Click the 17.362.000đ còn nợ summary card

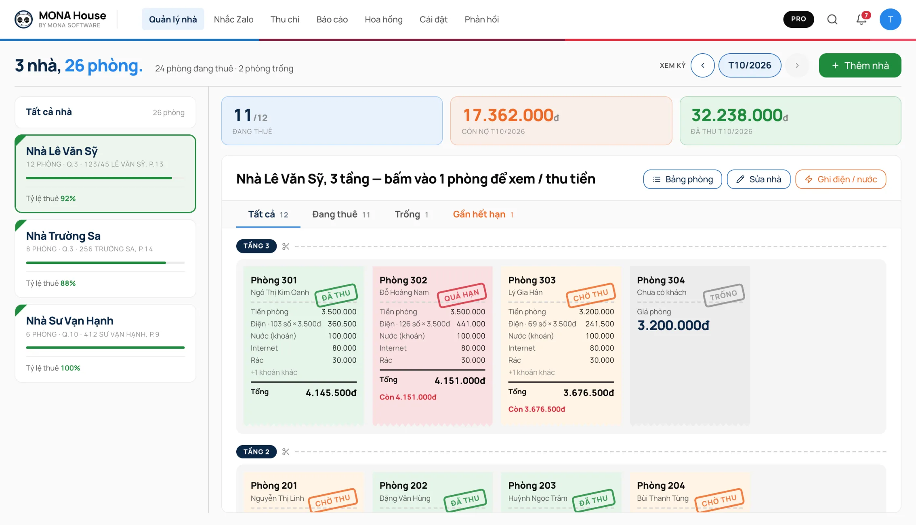[x=561, y=121]
